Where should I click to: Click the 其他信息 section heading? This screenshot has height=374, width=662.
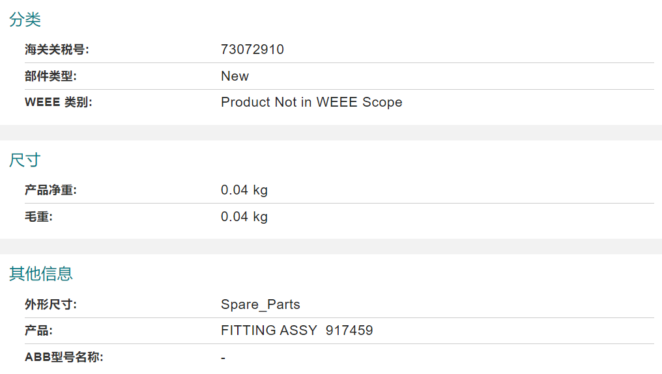pyautogui.click(x=41, y=274)
